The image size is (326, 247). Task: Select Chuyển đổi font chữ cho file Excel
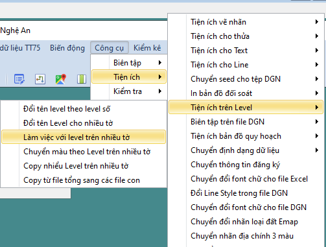(x=246, y=179)
